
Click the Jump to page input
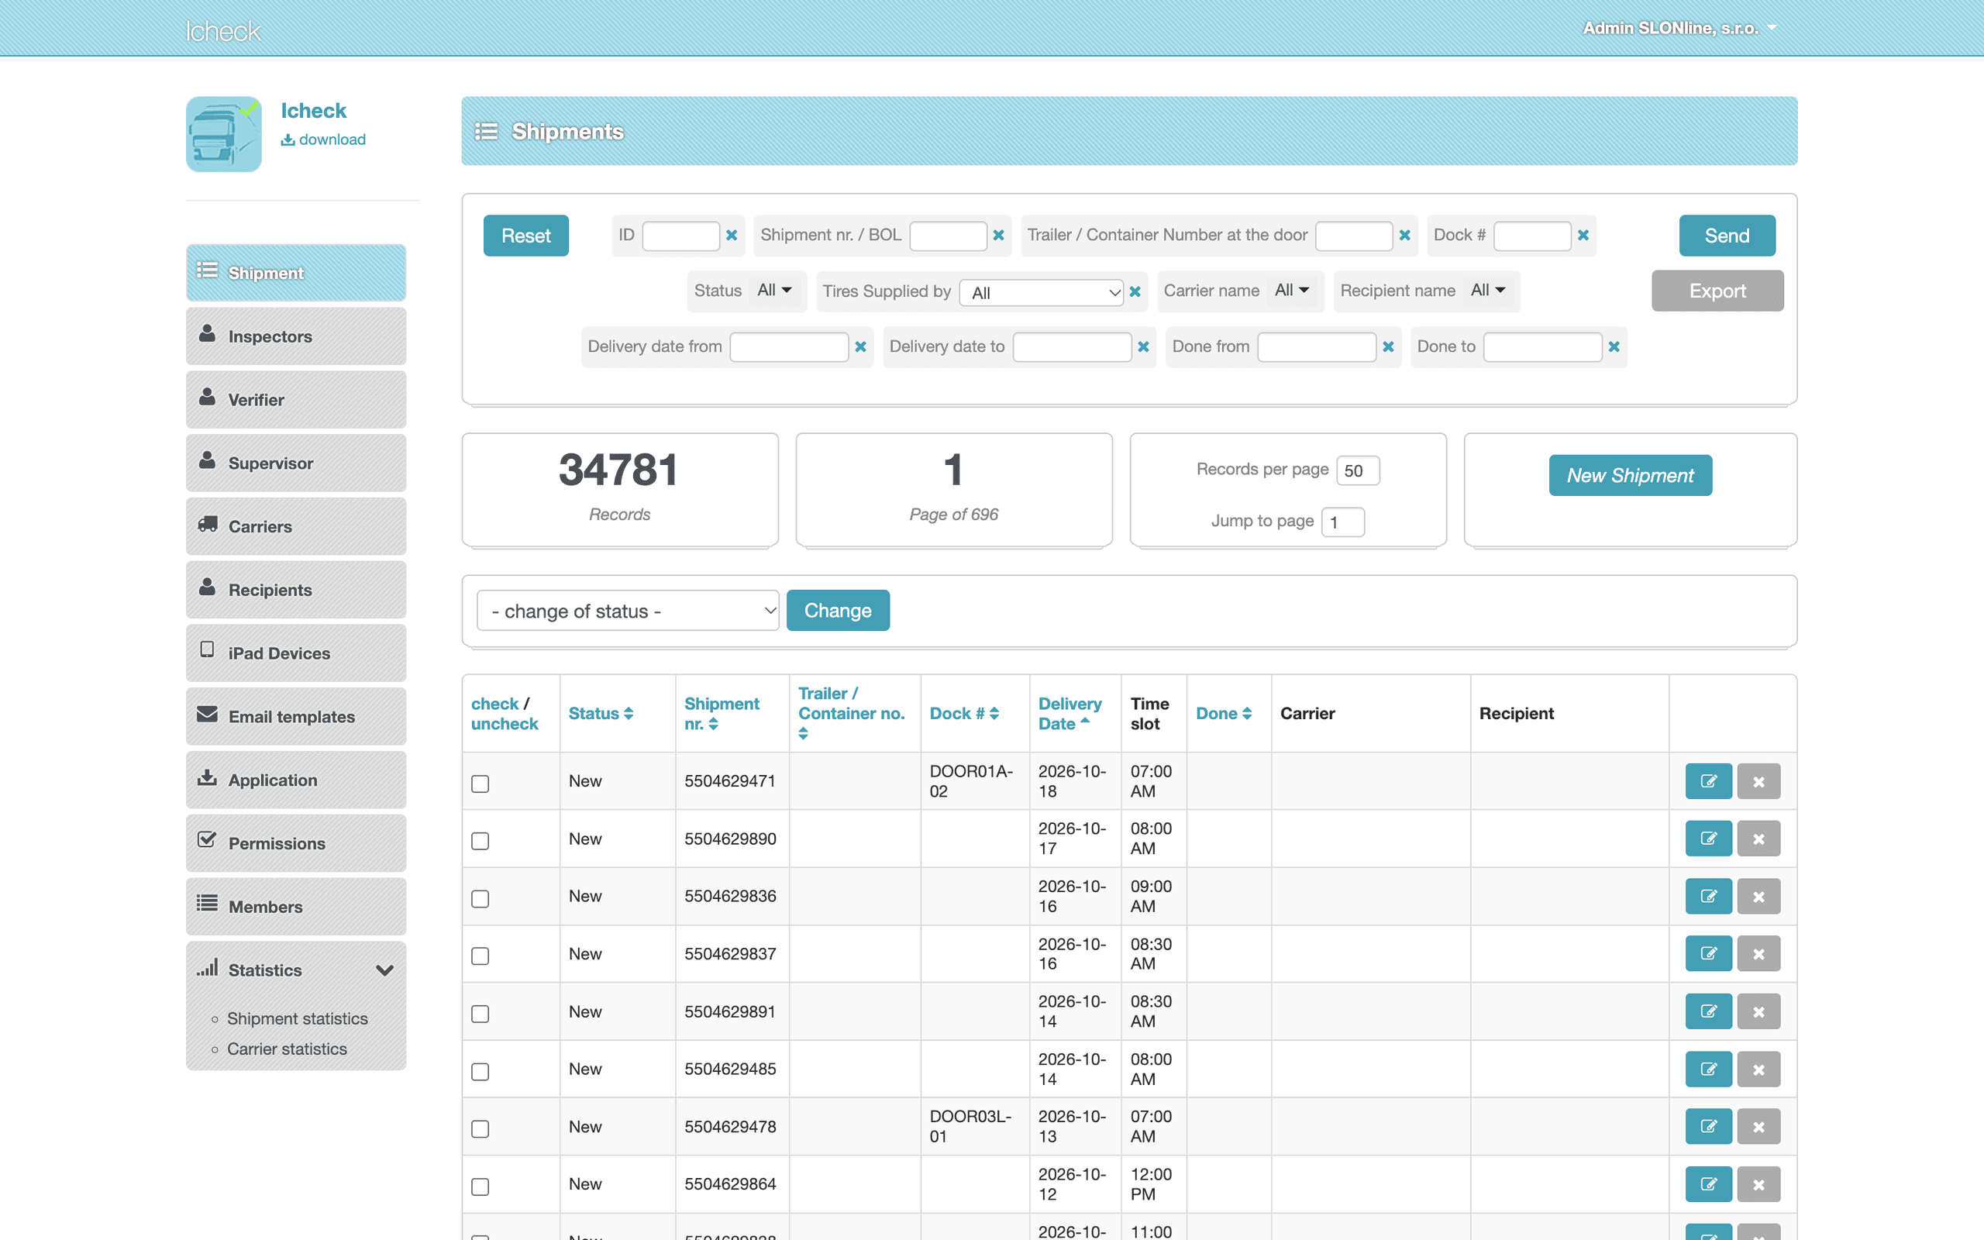1342,522
